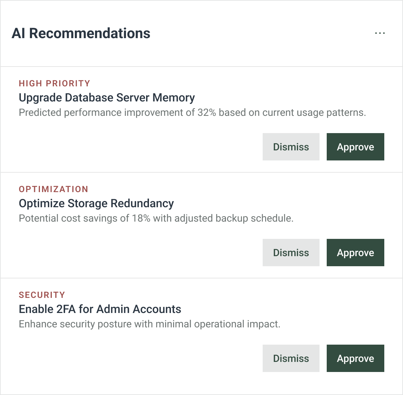Open the more options ellipsis menu
This screenshot has width=403, height=395.
coord(380,33)
